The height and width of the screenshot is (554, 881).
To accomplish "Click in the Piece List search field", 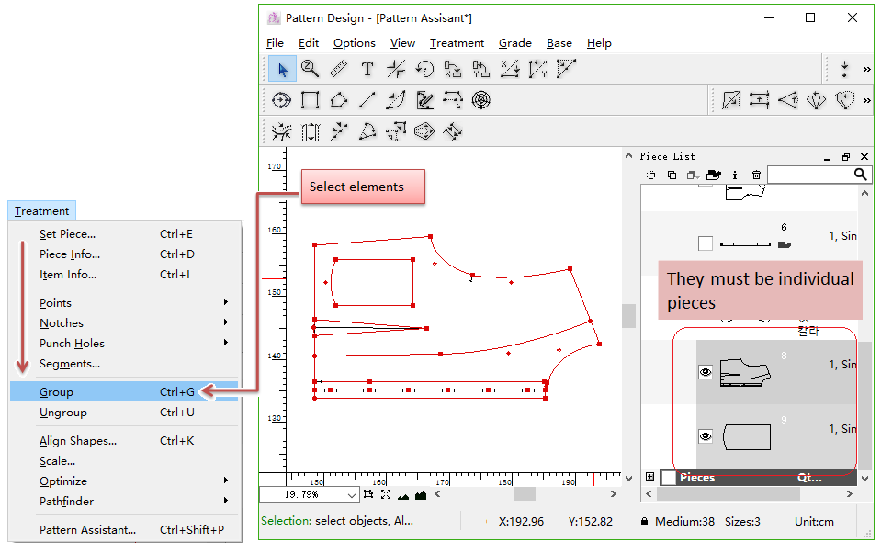I will (x=811, y=175).
